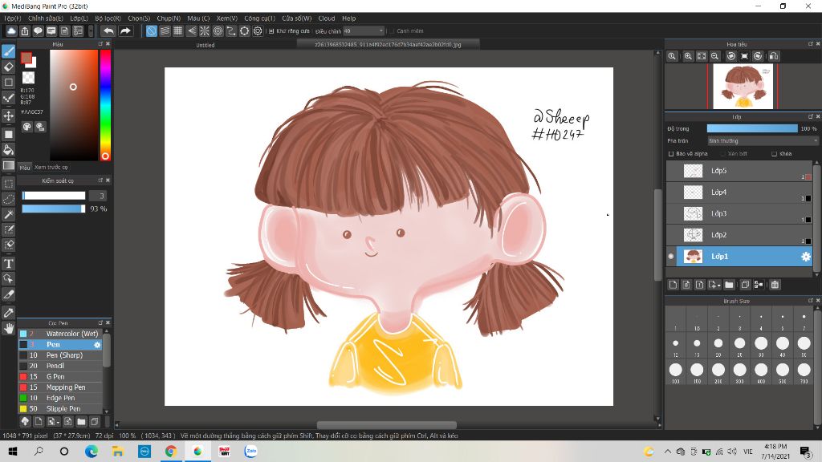
Task: Open snap settings gear icon
Action: (x=258, y=31)
